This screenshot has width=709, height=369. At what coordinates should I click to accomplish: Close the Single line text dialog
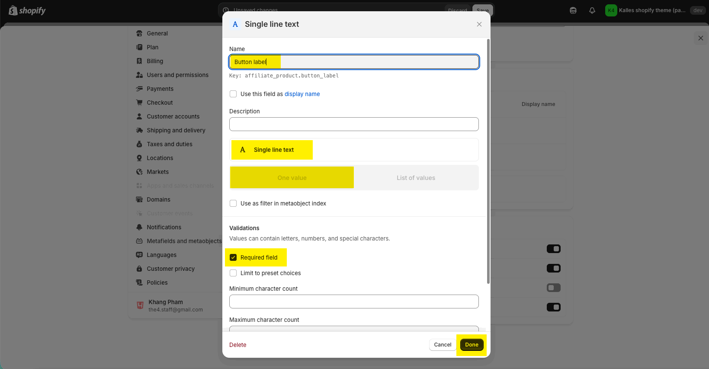(479, 24)
